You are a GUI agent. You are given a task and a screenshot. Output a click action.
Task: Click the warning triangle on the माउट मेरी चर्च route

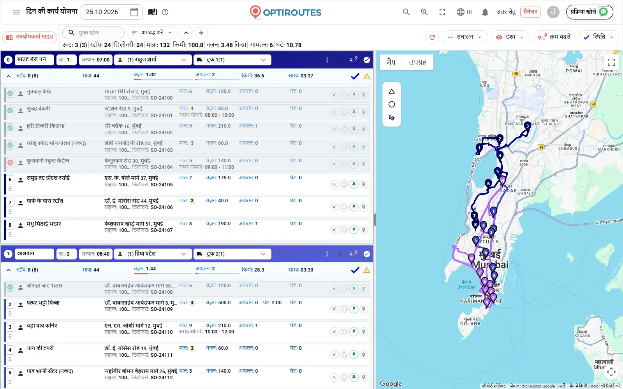(x=367, y=76)
